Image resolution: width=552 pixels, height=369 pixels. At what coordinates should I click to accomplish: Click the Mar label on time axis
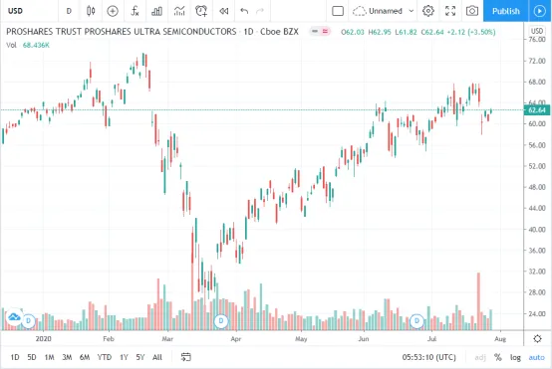click(167, 339)
